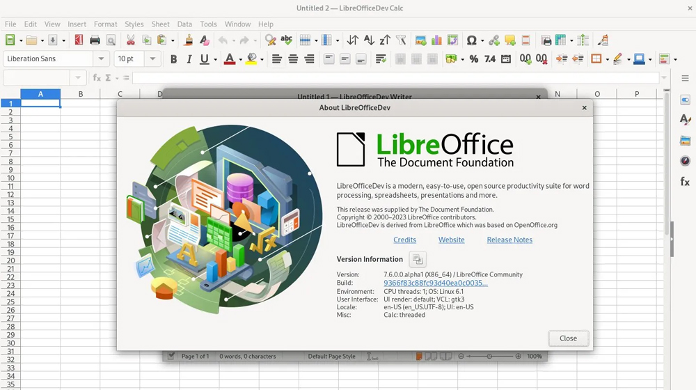Open the Release Notes link
The image size is (696, 390).
click(x=509, y=240)
